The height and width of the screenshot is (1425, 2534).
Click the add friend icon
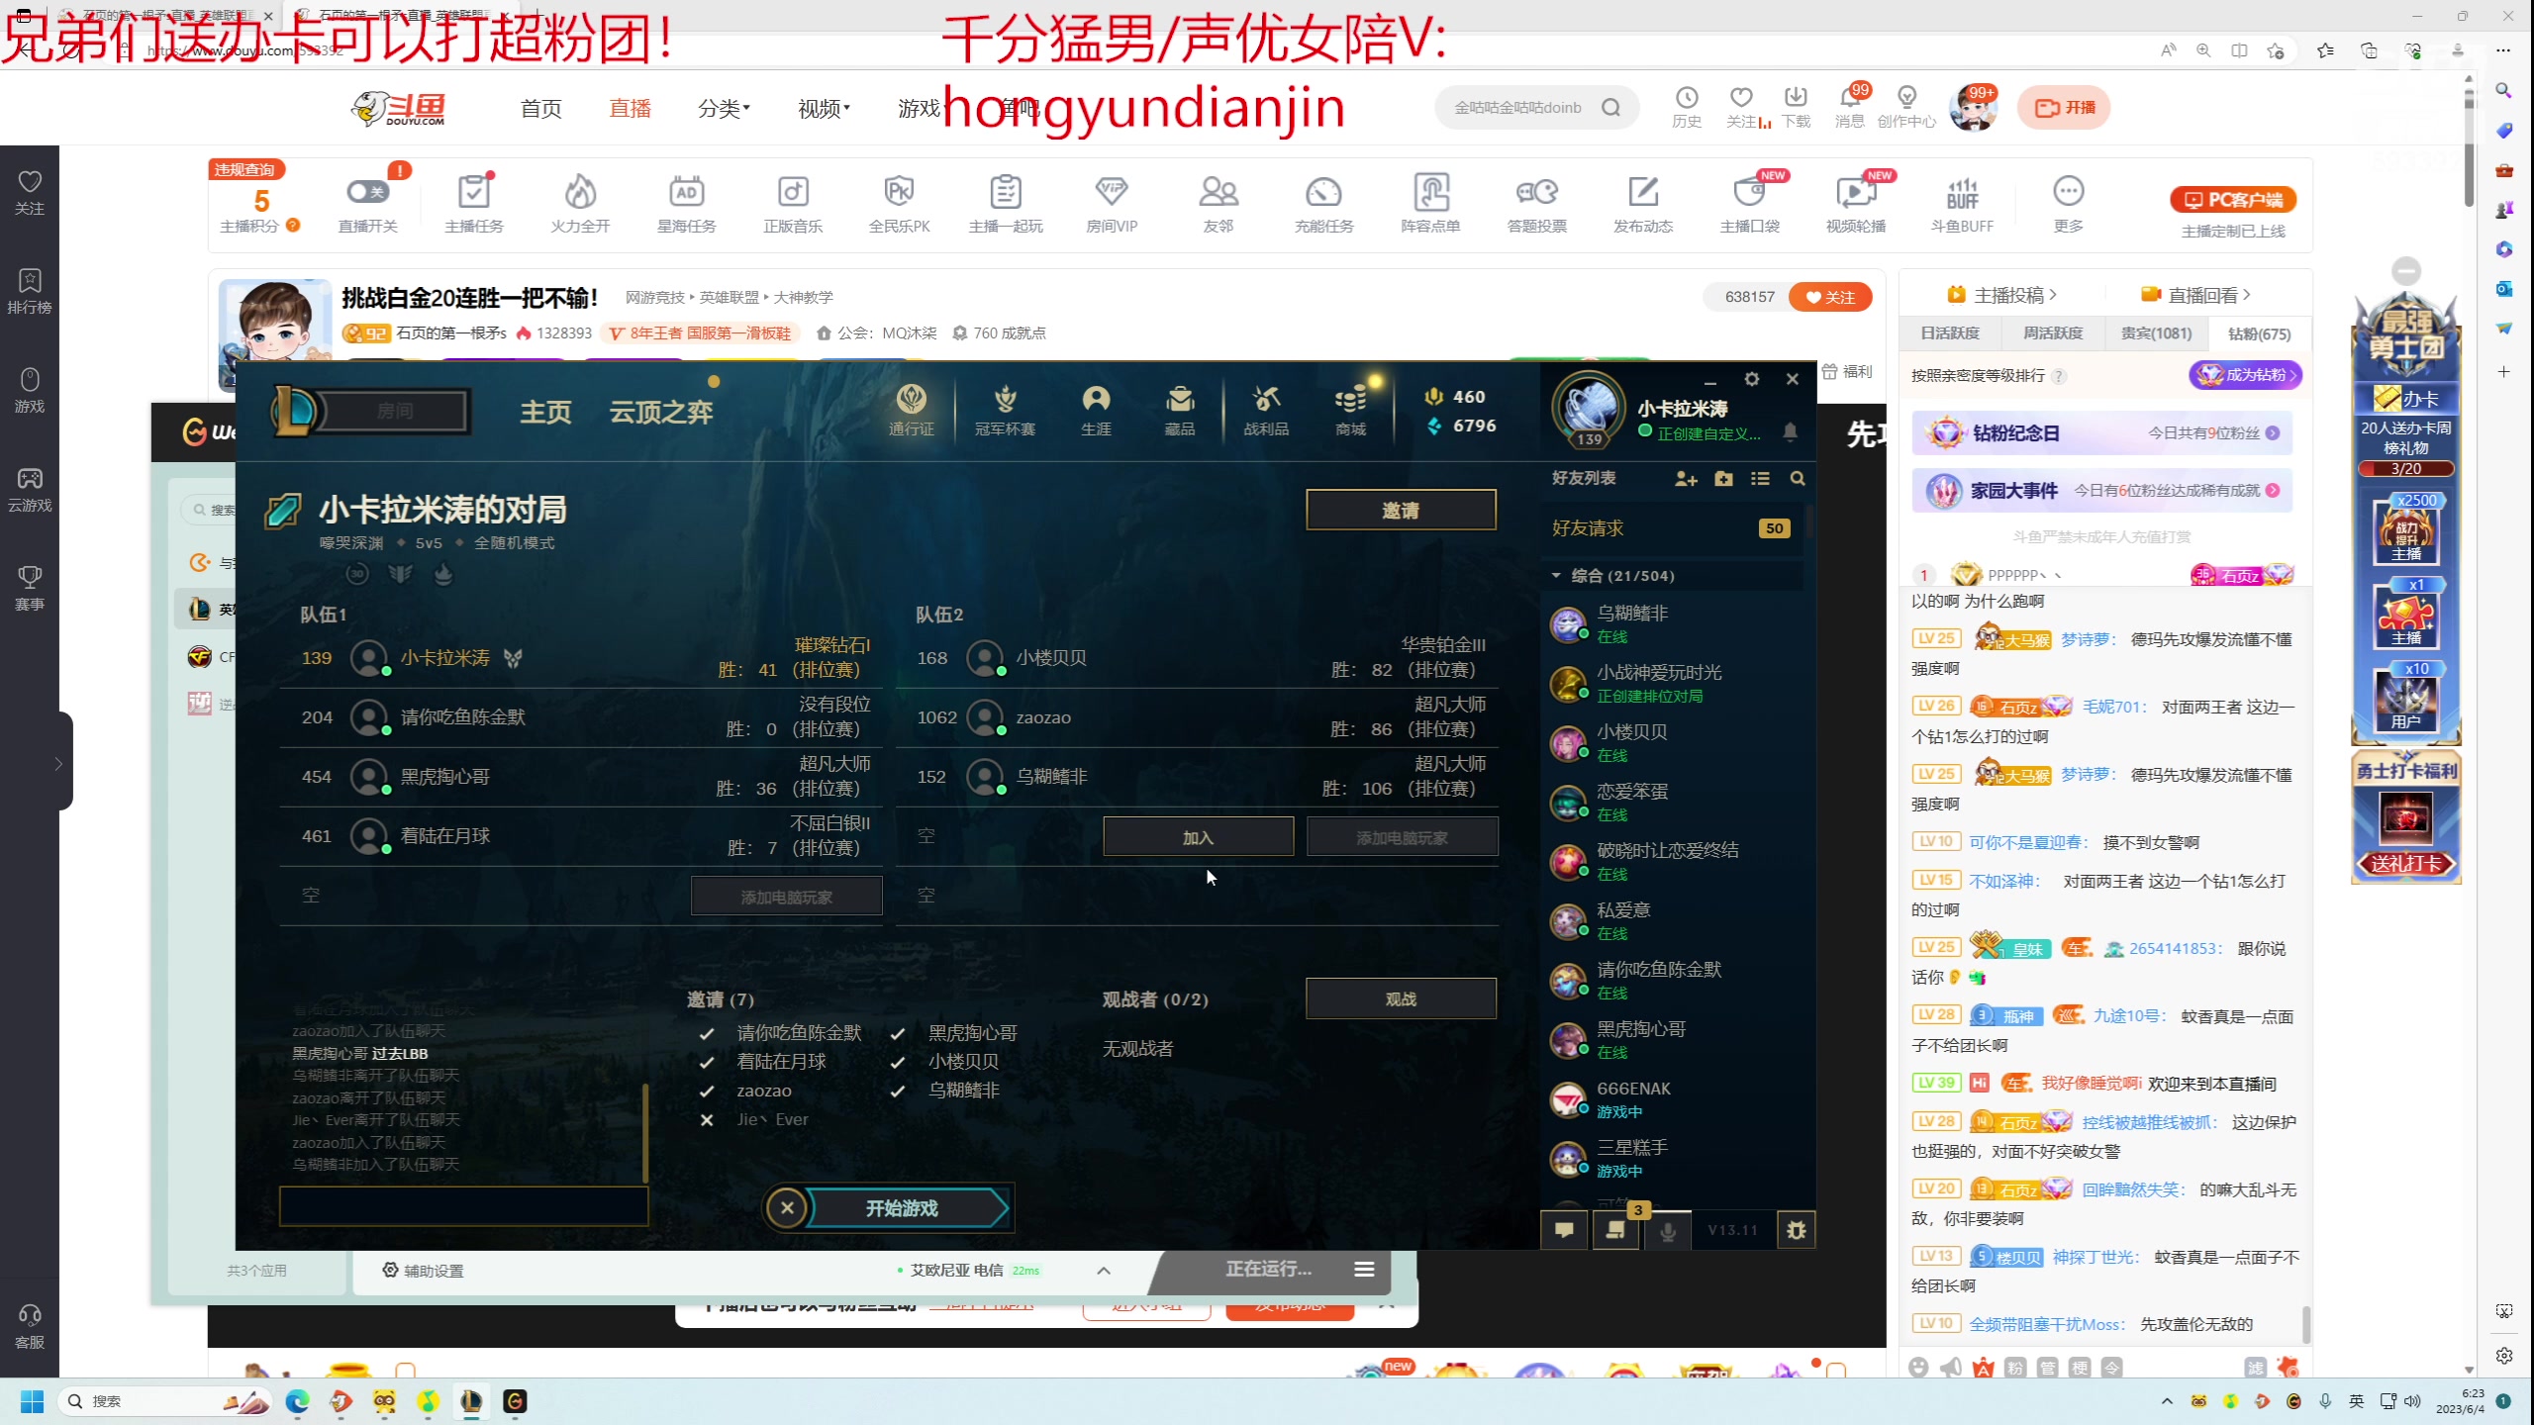click(x=1686, y=479)
